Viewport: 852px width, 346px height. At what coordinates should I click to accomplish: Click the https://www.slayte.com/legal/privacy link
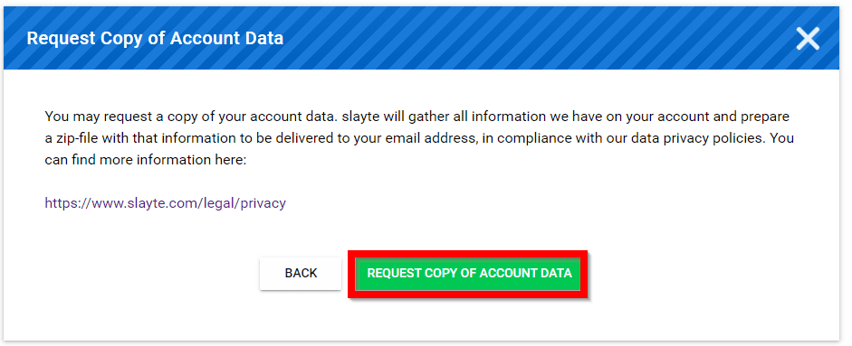(x=165, y=203)
